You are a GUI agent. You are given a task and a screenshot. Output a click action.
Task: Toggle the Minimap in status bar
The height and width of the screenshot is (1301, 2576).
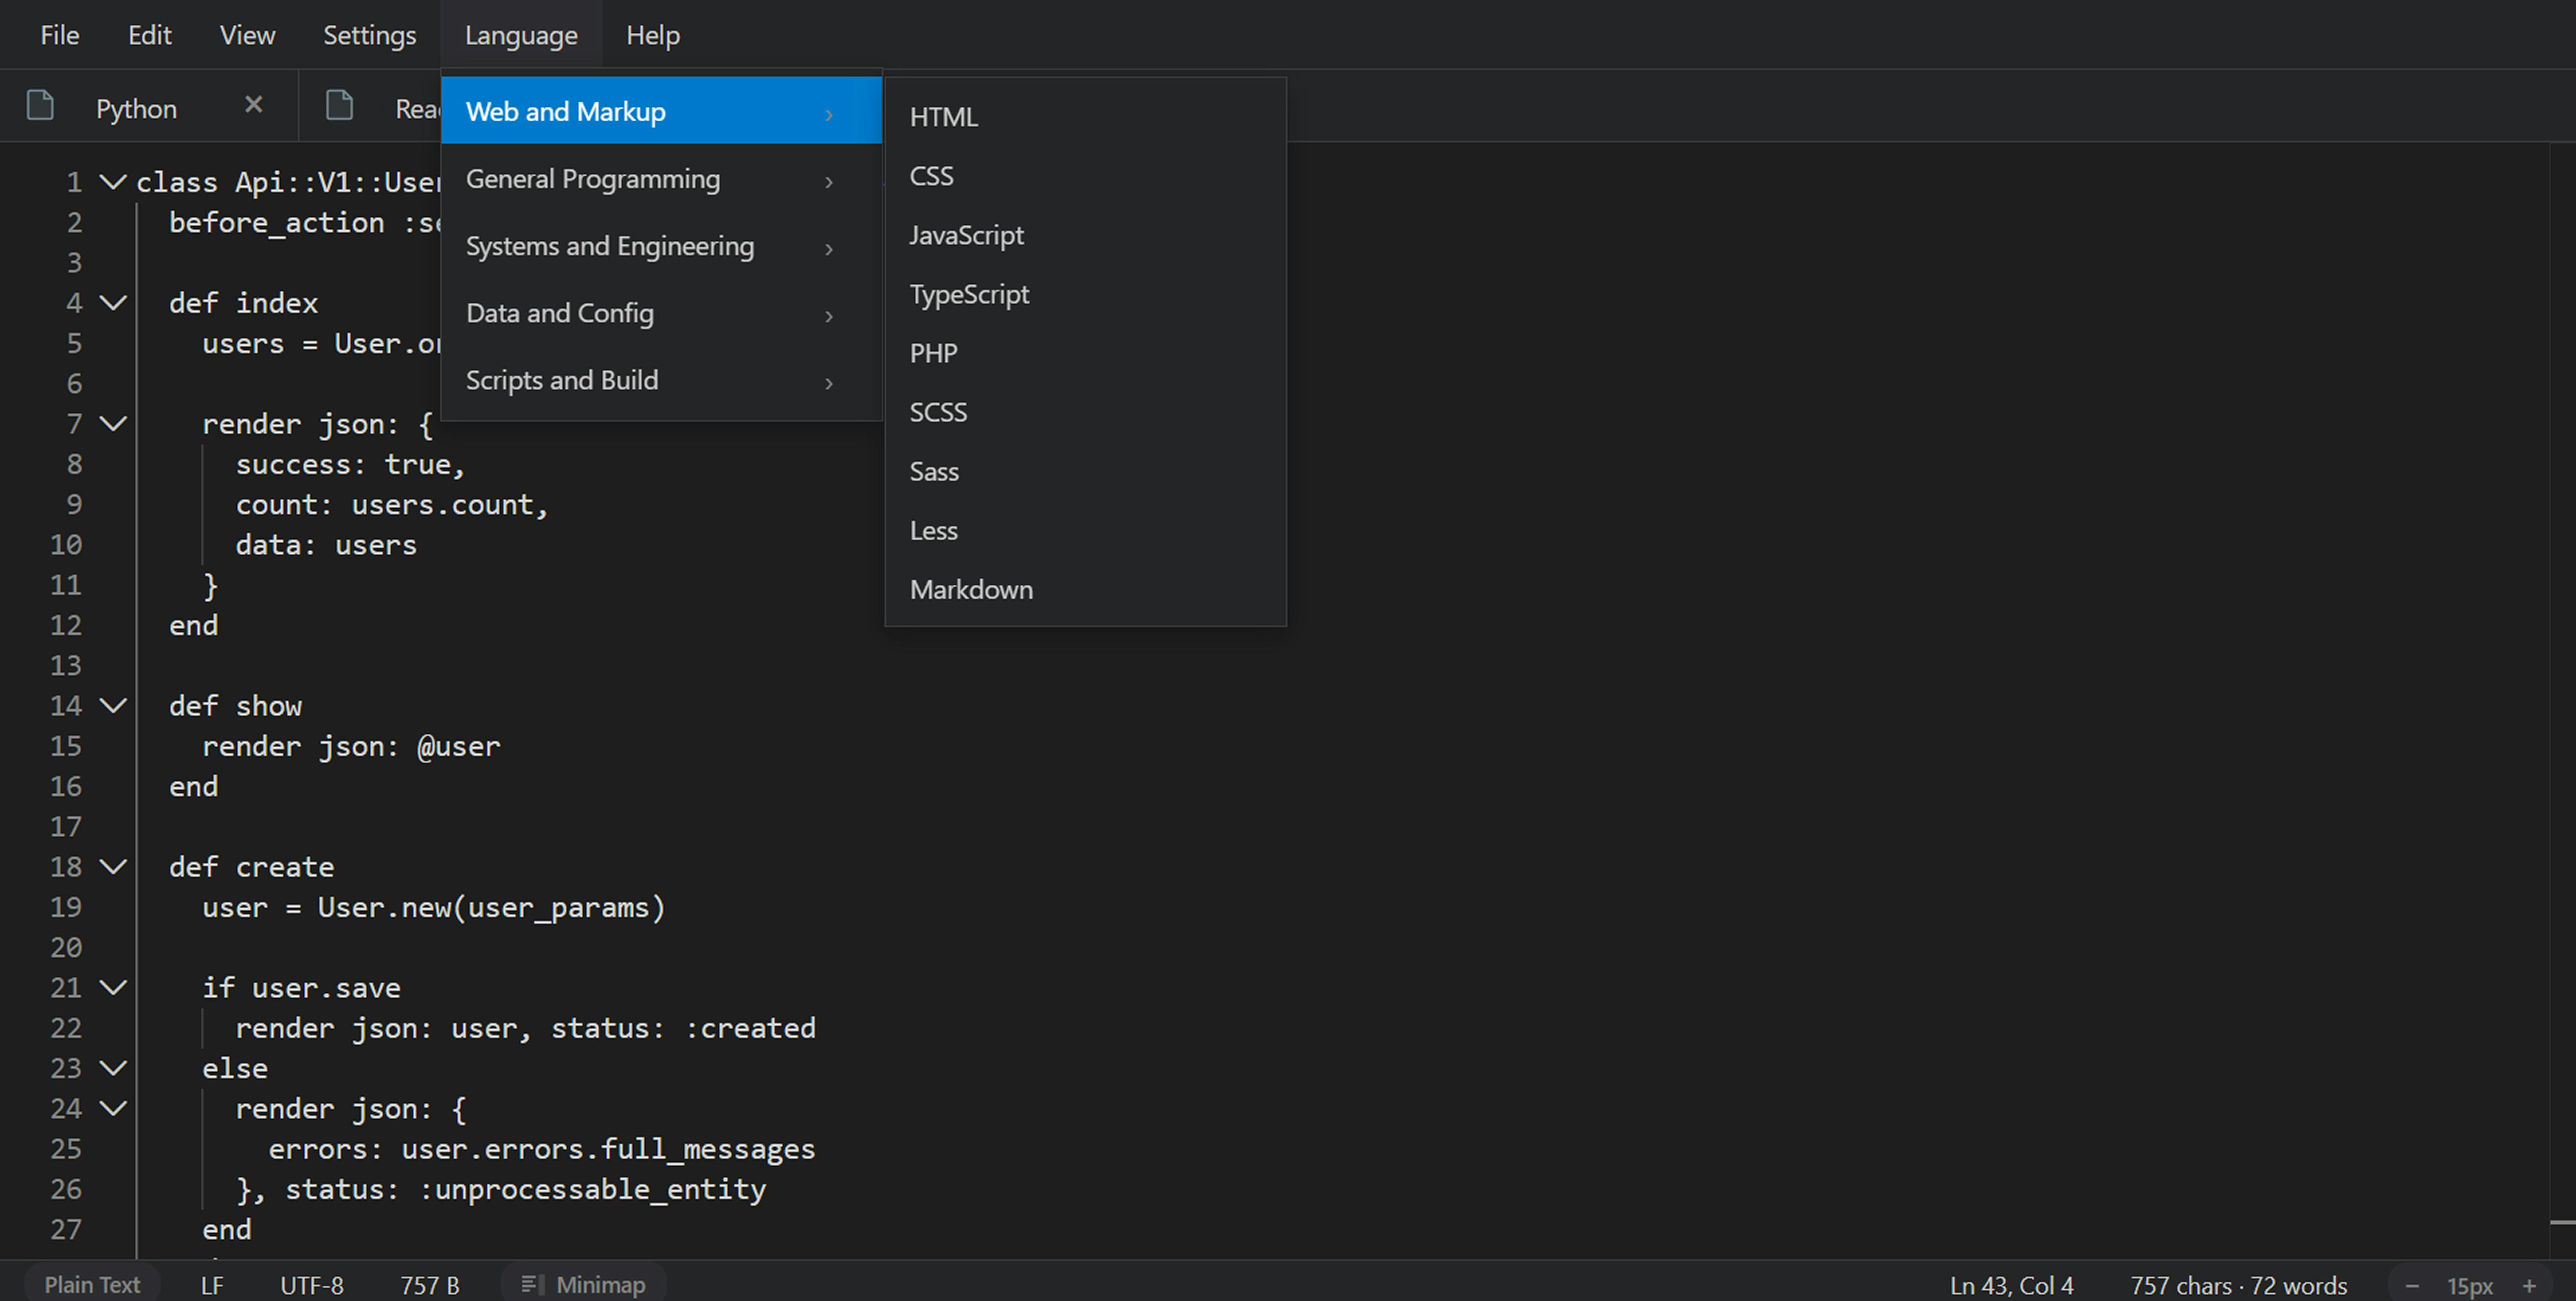pos(583,1284)
